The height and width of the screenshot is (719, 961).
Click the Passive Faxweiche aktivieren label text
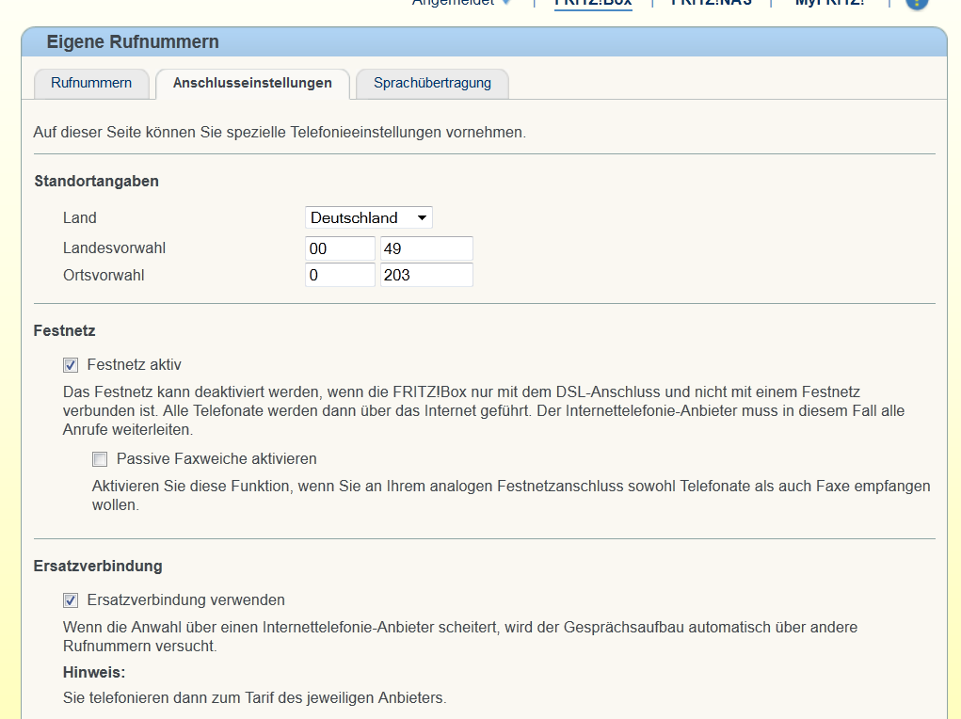[216, 459]
